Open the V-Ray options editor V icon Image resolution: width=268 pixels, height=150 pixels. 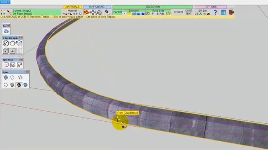click(6, 43)
